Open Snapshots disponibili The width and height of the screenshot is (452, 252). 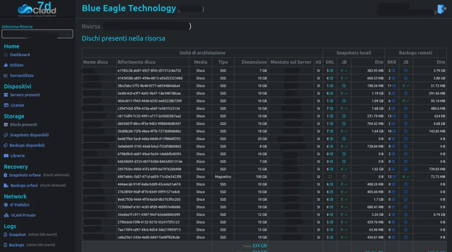(29, 135)
